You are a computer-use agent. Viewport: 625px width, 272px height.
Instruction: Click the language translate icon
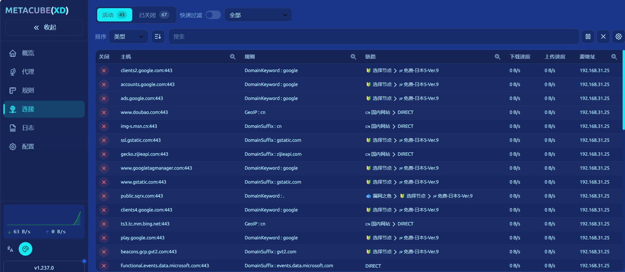[x=10, y=249]
